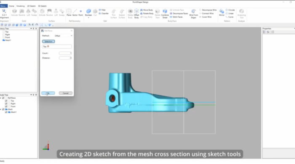The image size is (295, 164).
Task: Select the 3-2-1 Alignment tool
Action: tap(4, 14)
